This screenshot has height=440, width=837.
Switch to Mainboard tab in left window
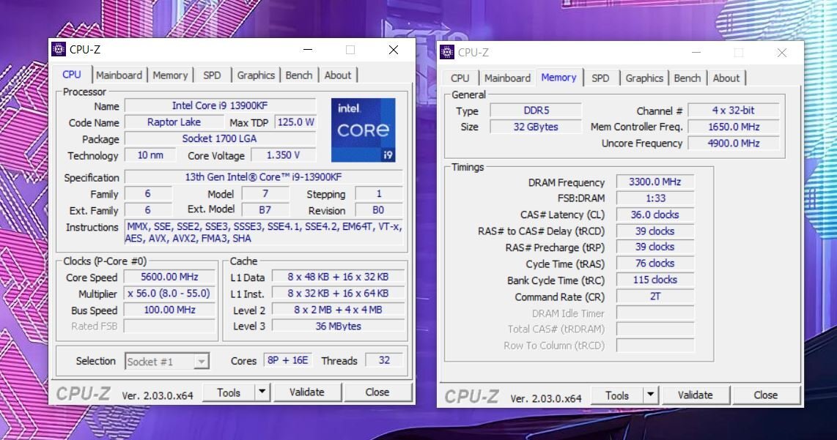click(119, 75)
